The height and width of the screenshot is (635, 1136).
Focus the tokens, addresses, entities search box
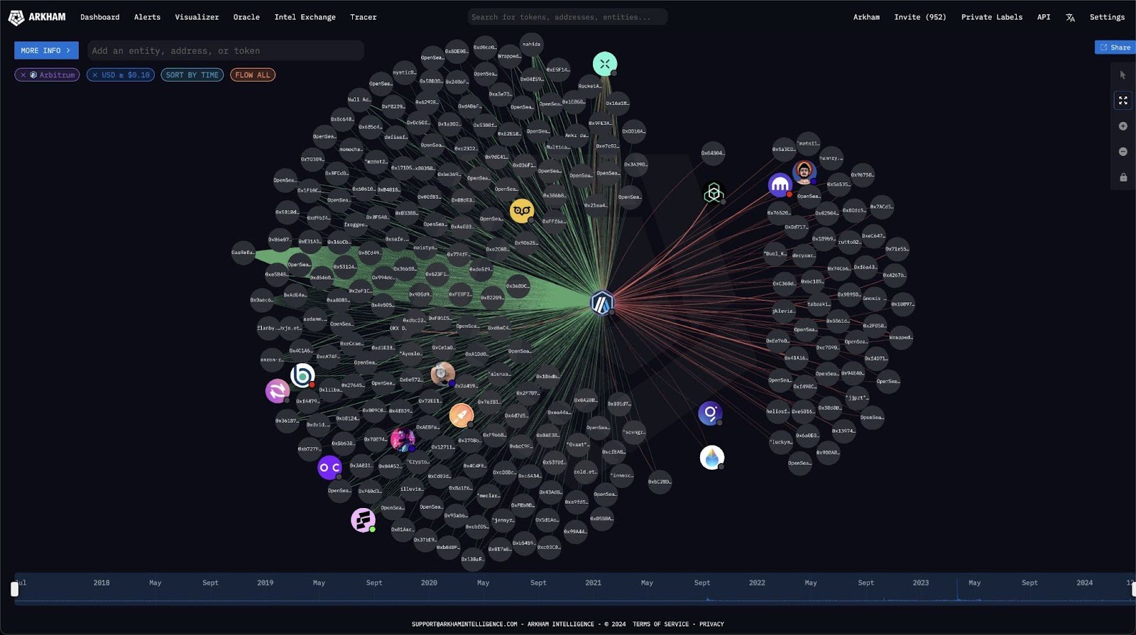(x=568, y=17)
